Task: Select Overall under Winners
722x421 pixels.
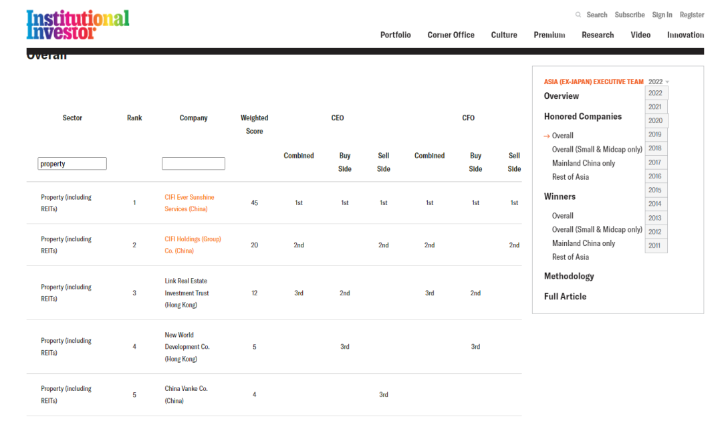Action: (x=563, y=216)
